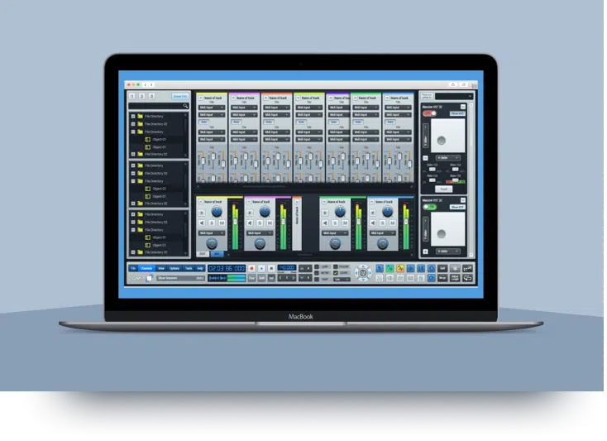Mute the first lower track via speaker icon
The image size is (607, 441).
[203, 223]
